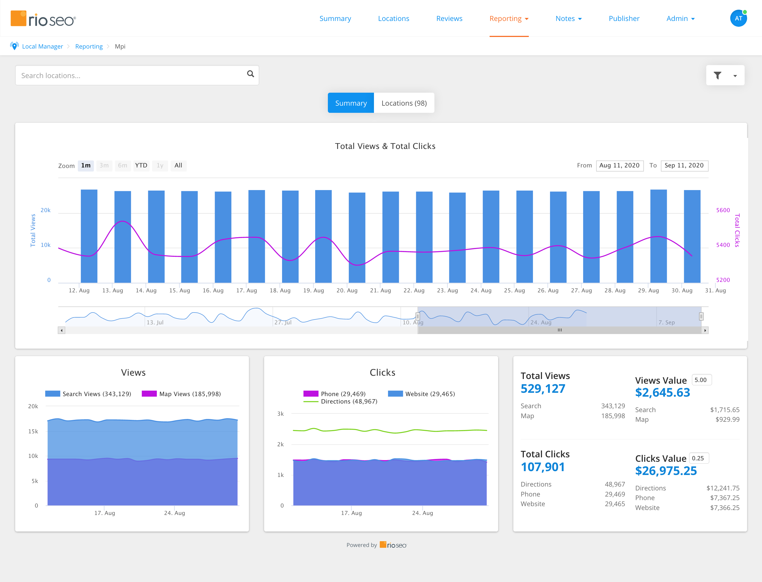Open the Reporting dropdown in the navigation
The height and width of the screenshot is (582, 762).
coord(509,18)
